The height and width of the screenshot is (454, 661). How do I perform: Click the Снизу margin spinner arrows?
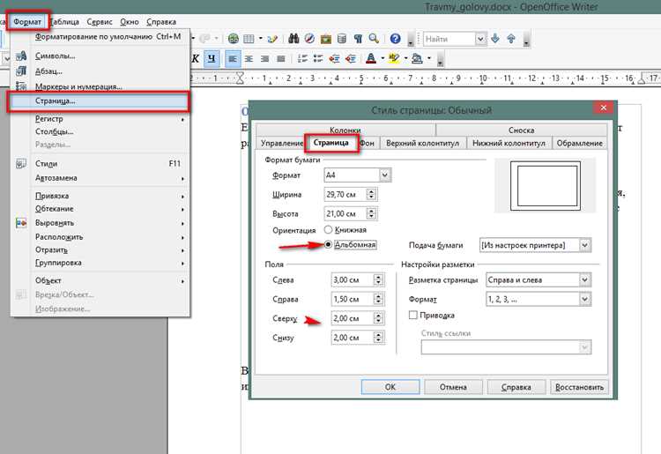coord(379,338)
